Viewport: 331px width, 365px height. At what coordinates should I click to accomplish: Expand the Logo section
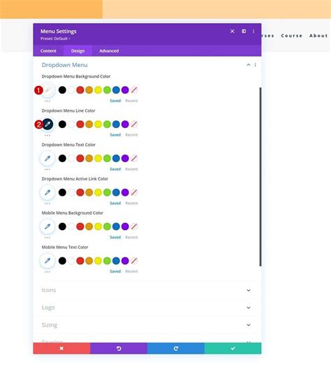coord(146,308)
